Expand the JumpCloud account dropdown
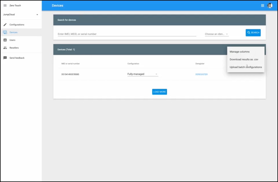Image resolution: width=278 pixels, height=182 pixels. coord(37,15)
